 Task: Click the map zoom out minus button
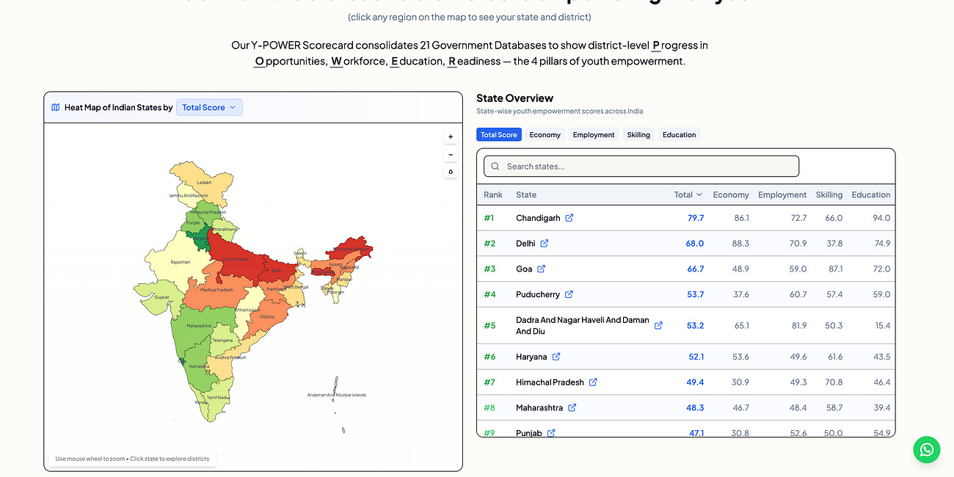tap(451, 154)
